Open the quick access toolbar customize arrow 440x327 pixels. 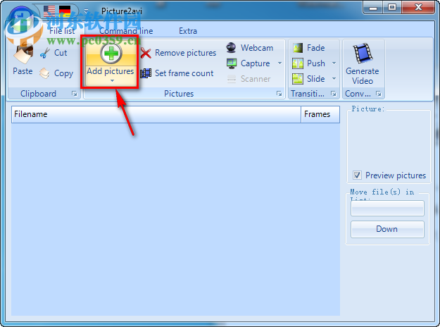[86, 11]
